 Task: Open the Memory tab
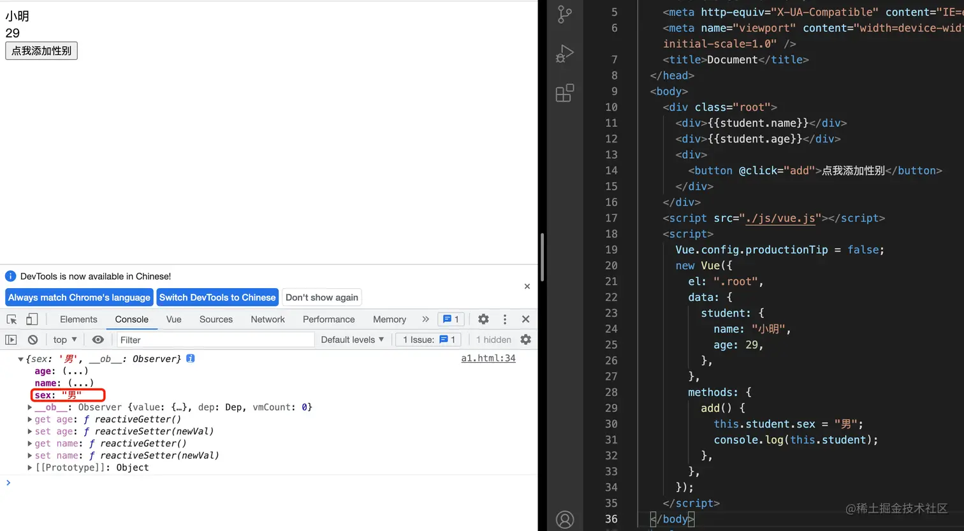(x=390, y=319)
